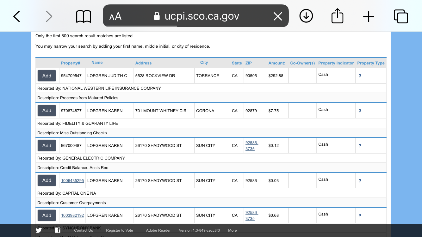
Task: Open Contact Us footer link
Action: point(84,230)
